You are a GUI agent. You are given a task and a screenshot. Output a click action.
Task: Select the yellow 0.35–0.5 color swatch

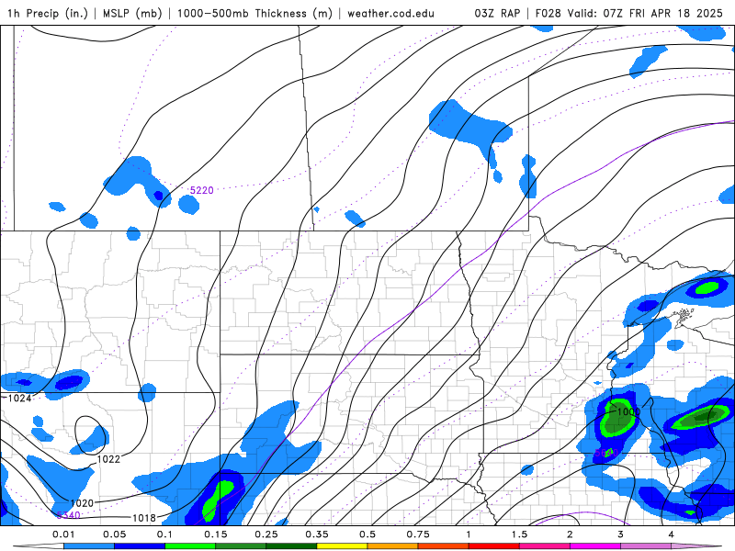pyautogui.click(x=342, y=546)
